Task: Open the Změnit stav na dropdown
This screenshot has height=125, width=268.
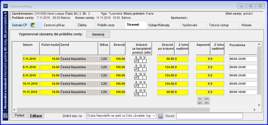Action: [x=153, y=116]
